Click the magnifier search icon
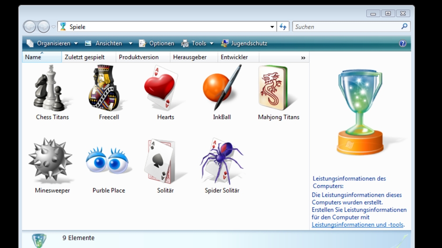The image size is (442, 248). click(404, 27)
